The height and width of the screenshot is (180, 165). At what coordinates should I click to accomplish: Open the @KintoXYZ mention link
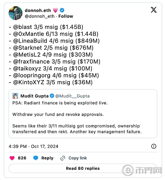coord(28,82)
